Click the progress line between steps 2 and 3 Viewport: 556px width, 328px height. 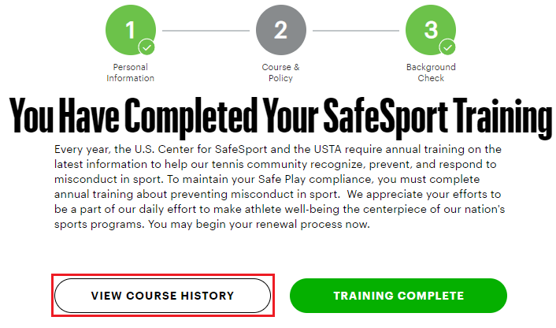[x=356, y=31]
